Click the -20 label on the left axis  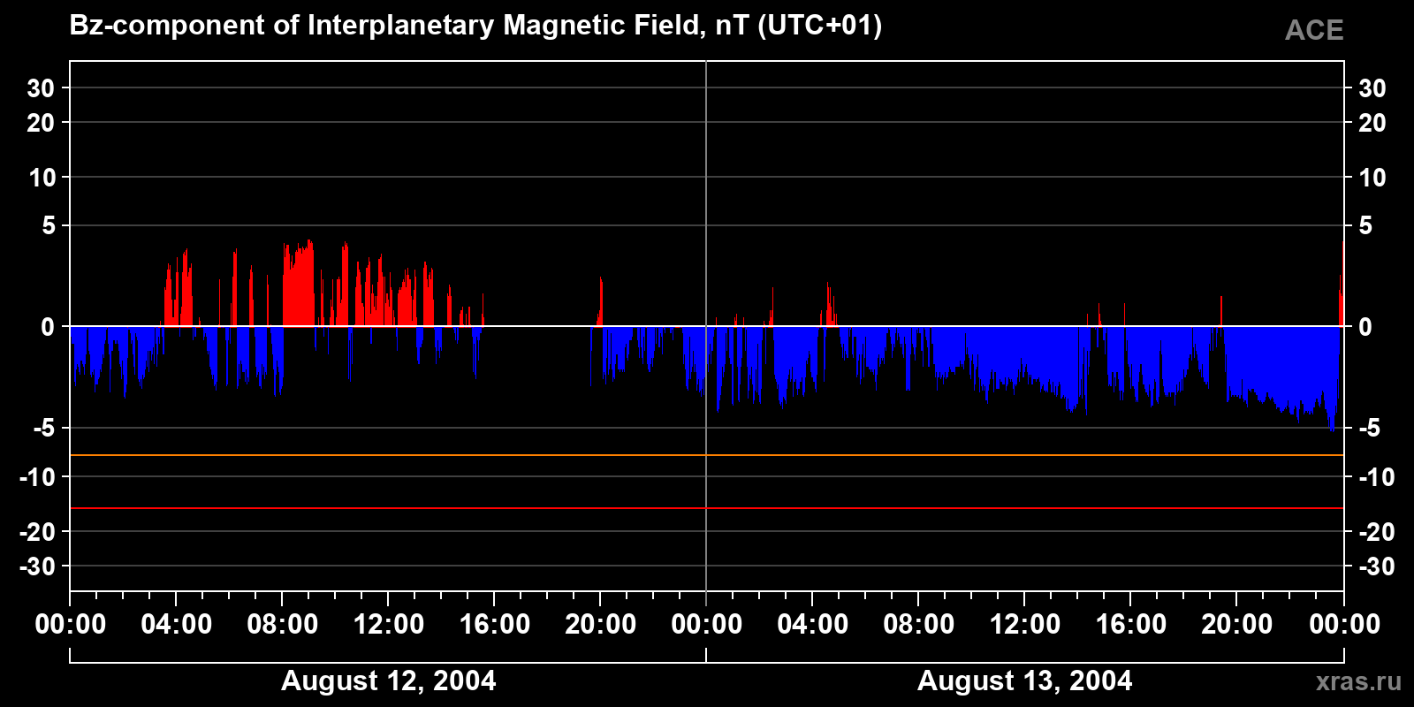(x=38, y=532)
